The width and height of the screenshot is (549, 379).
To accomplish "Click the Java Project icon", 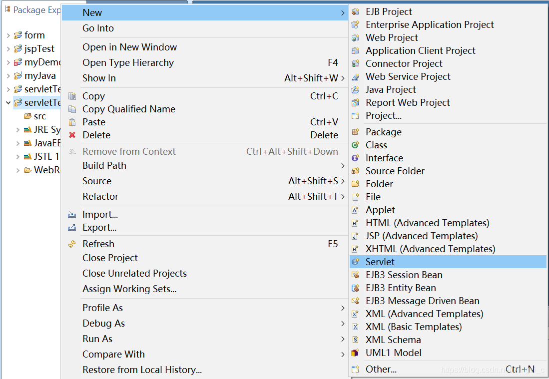I will pos(355,89).
